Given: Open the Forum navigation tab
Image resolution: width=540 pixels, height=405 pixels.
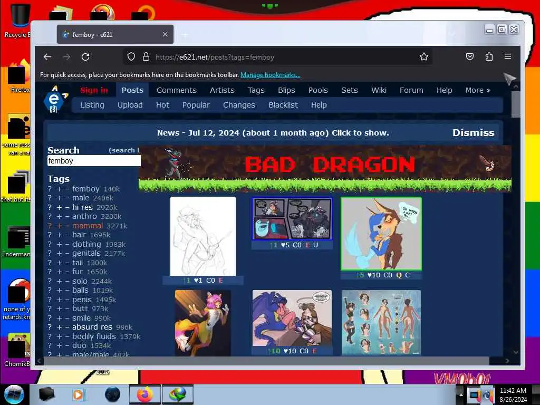Looking at the screenshot, I should coord(411,90).
